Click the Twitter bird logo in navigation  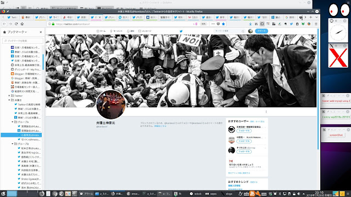click(x=181, y=31)
